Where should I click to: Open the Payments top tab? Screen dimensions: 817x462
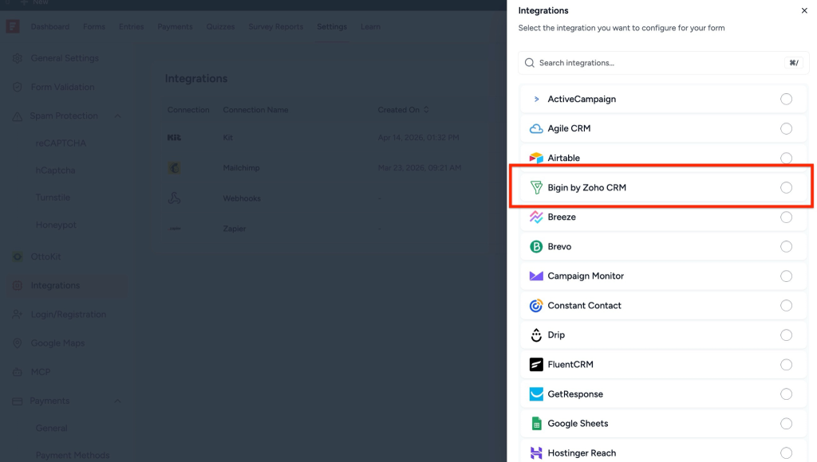coord(175,26)
